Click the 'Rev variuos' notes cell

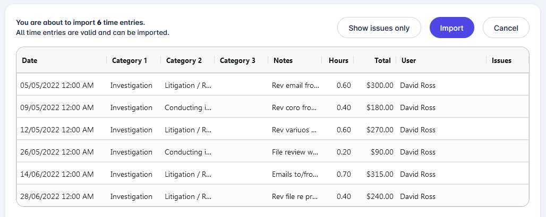pos(294,130)
